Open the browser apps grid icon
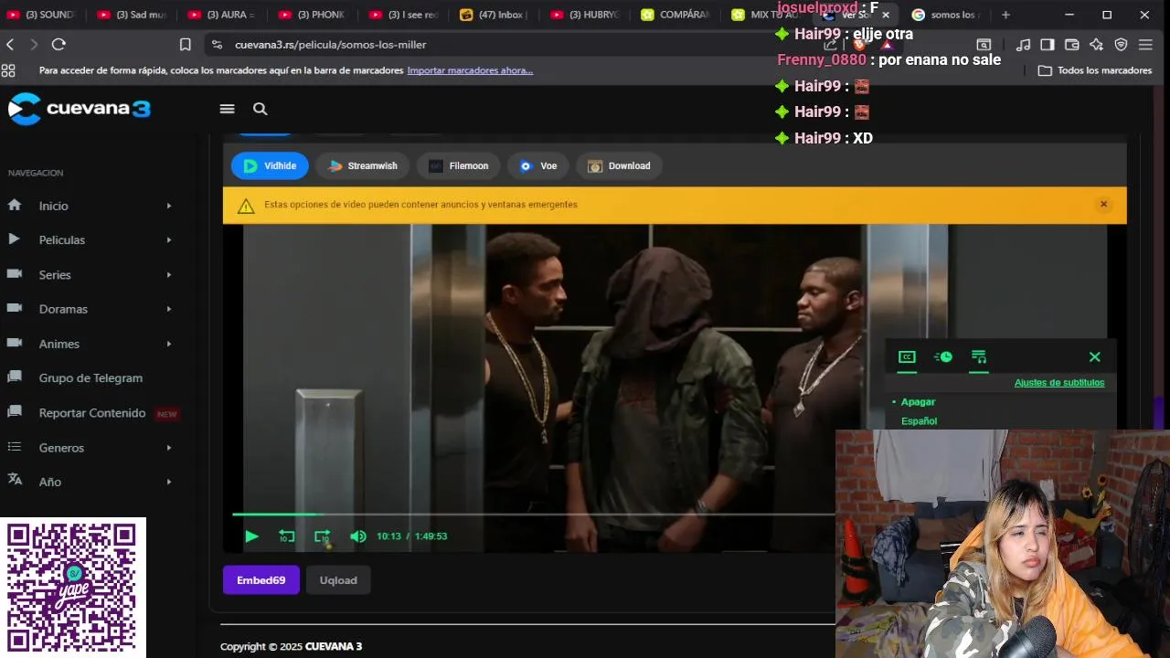This screenshot has width=1170, height=658. pos(8,70)
